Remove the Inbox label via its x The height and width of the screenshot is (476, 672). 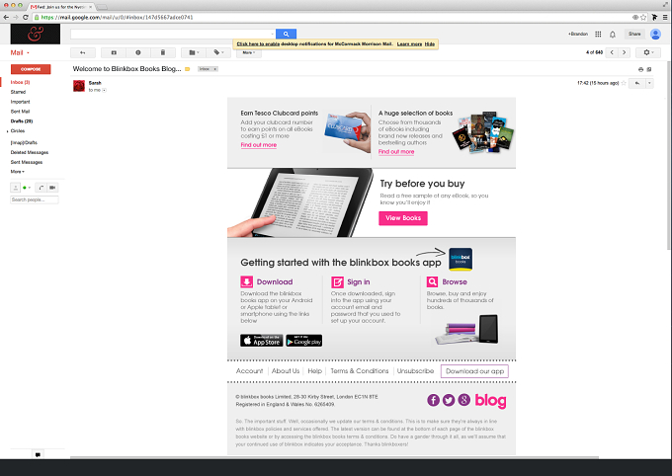[x=215, y=69]
